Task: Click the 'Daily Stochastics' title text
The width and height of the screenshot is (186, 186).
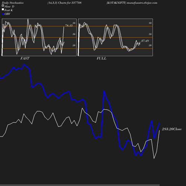Action: (13, 3)
